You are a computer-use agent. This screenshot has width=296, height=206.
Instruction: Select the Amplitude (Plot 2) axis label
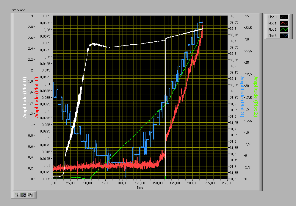[256, 97]
